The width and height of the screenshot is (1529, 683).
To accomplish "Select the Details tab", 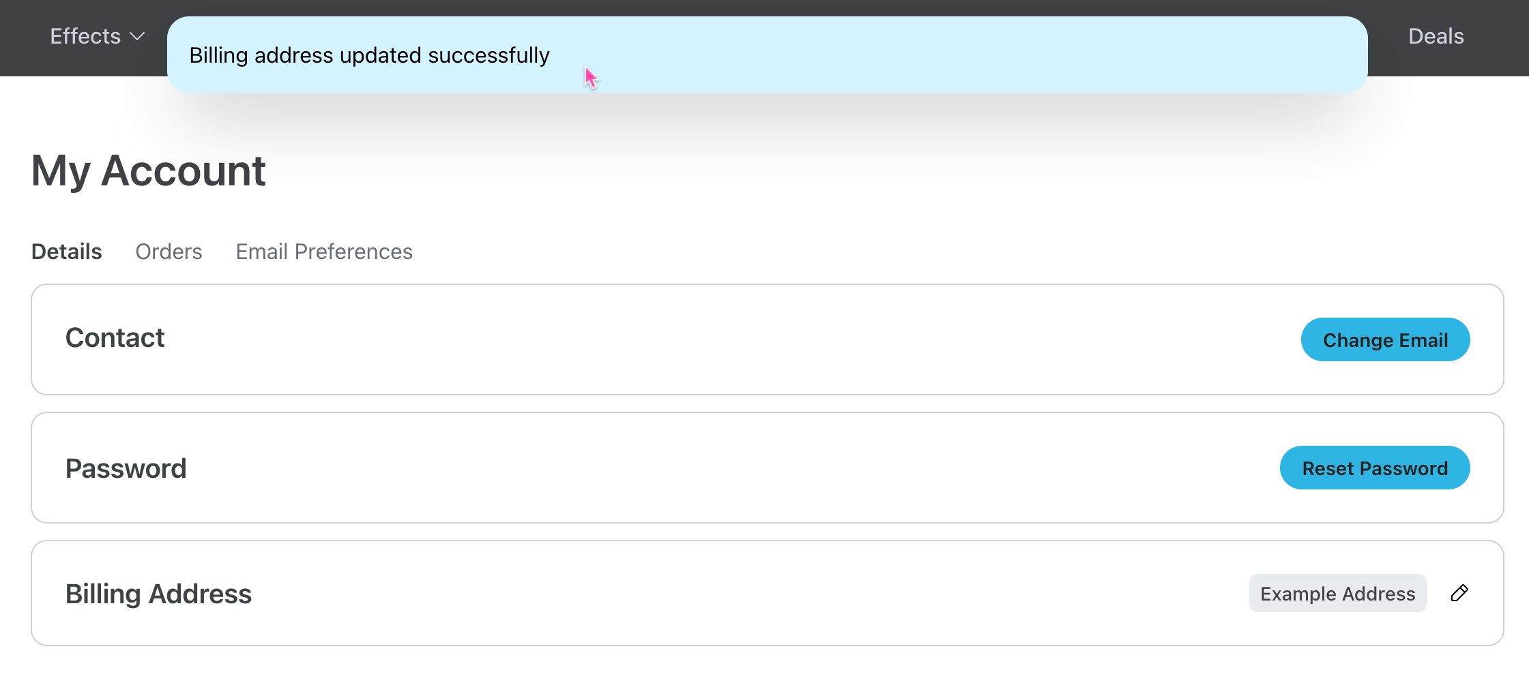I will click(67, 252).
